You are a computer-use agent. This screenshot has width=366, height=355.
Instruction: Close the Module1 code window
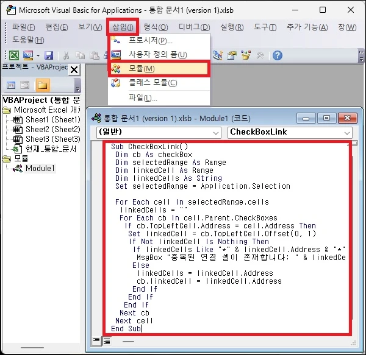point(347,118)
